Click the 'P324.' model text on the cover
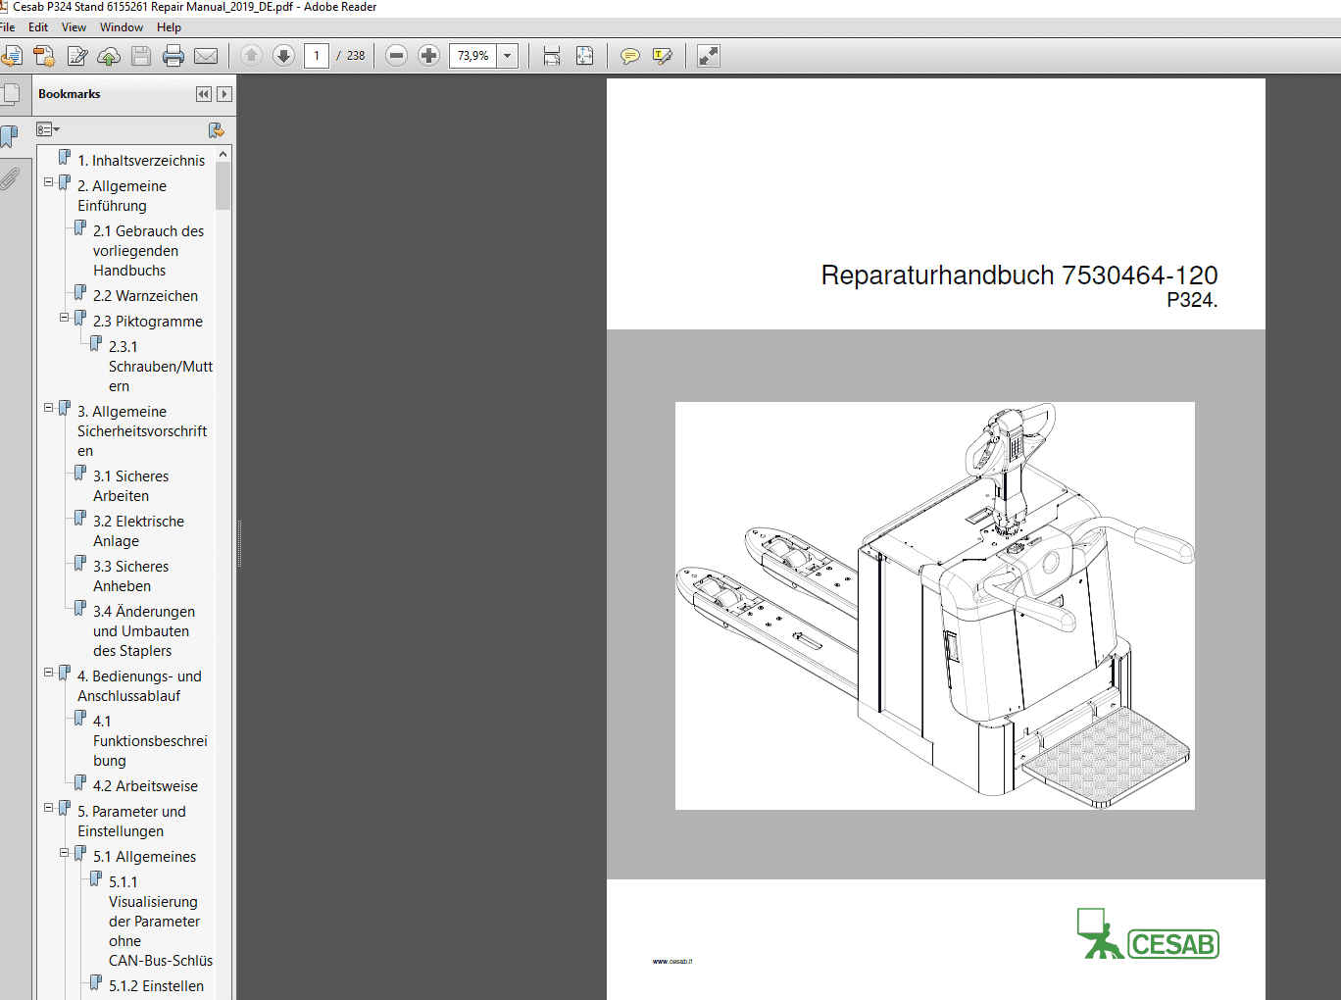Viewport: 1341px width, 1000px height. (1192, 301)
